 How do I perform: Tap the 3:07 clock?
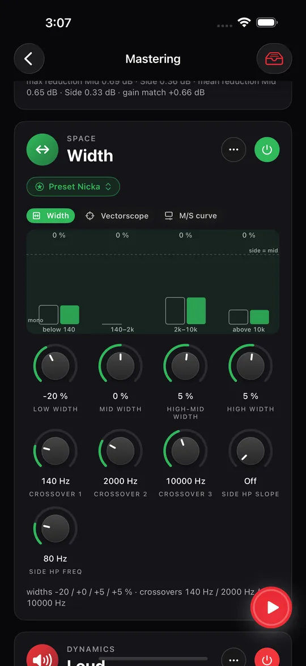(58, 23)
